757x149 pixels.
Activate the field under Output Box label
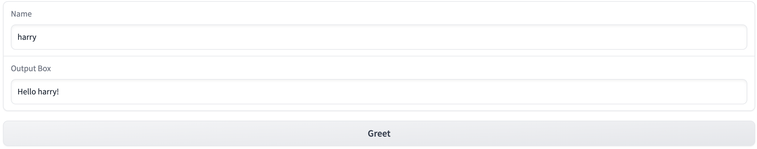pyautogui.click(x=378, y=92)
